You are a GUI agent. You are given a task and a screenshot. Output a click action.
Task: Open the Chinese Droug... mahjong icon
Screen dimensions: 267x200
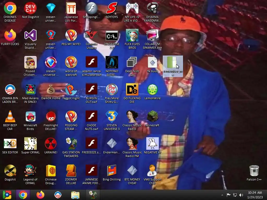point(51,171)
